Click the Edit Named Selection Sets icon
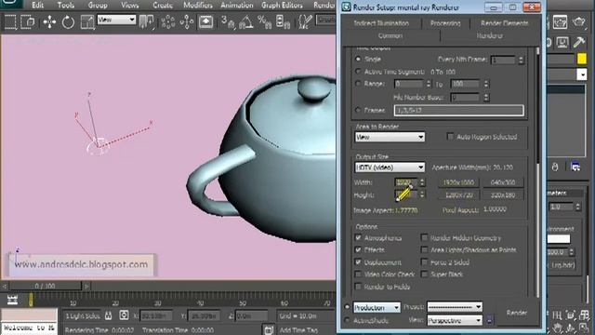The width and height of the screenshot is (595, 335). pyautogui.click(x=305, y=22)
